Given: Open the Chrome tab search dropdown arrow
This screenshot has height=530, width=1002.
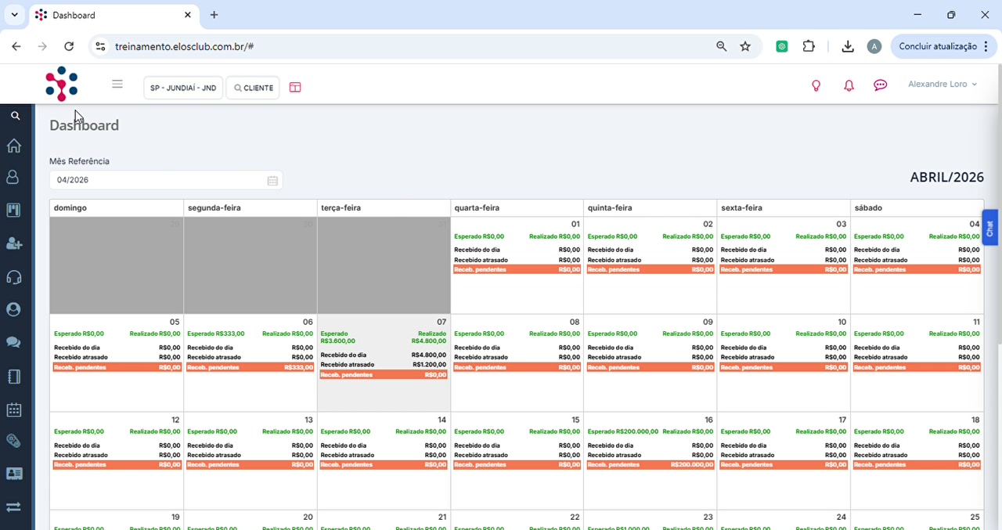Looking at the screenshot, I should point(14,15).
